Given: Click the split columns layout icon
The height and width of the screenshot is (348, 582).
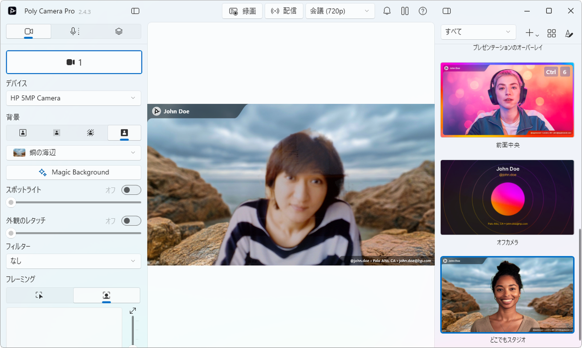Looking at the screenshot, I should coord(405,11).
